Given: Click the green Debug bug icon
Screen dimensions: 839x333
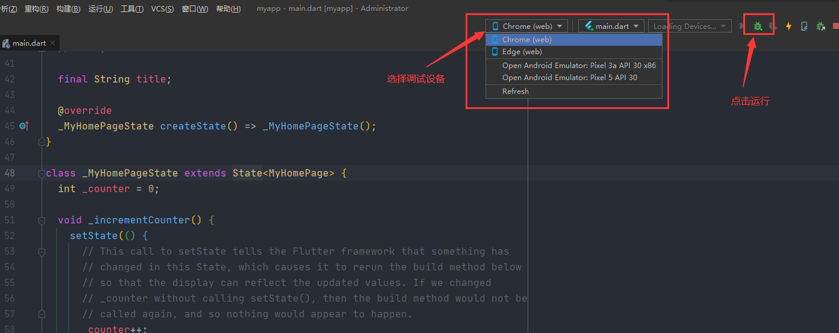Looking at the screenshot, I should coord(758,26).
